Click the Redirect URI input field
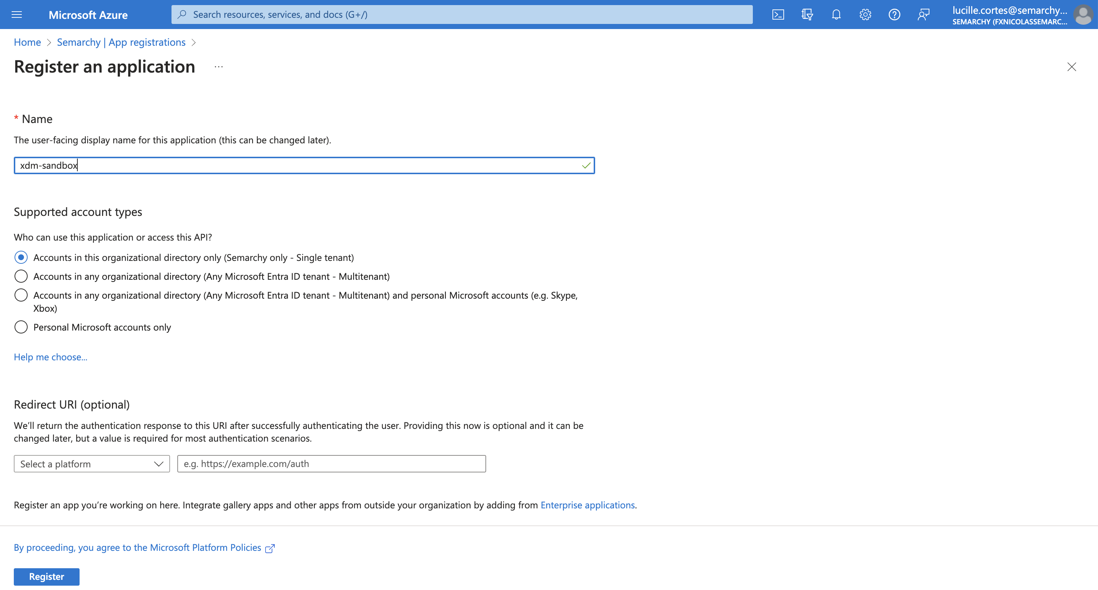1098x590 pixels. pyautogui.click(x=331, y=464)
